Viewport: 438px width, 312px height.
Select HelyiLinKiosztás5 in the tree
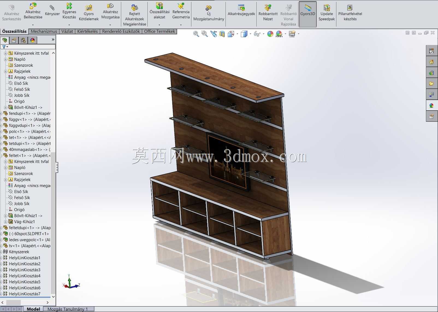click(x=22, y=282)
